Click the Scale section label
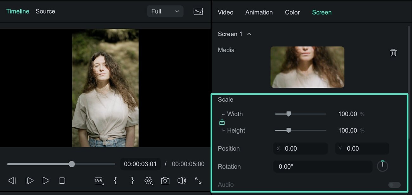 pos(225,99)
